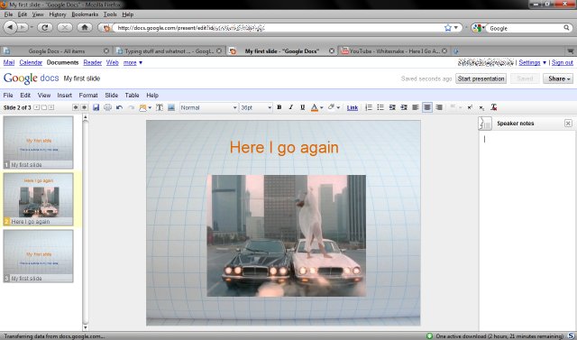This screenshot has height=340, width=577.
Task: Insert a text box via the toolbar icon
Action: pyautogui.click(x=160, y=107)
